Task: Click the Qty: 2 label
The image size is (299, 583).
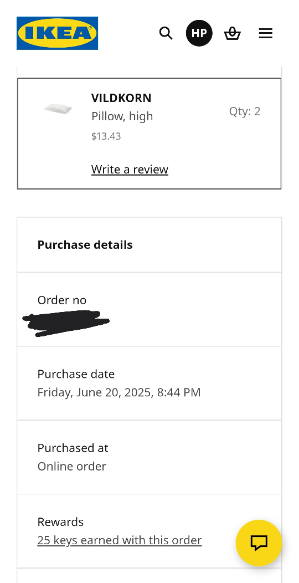Action: pyautogui.click(x=245, y=111)
